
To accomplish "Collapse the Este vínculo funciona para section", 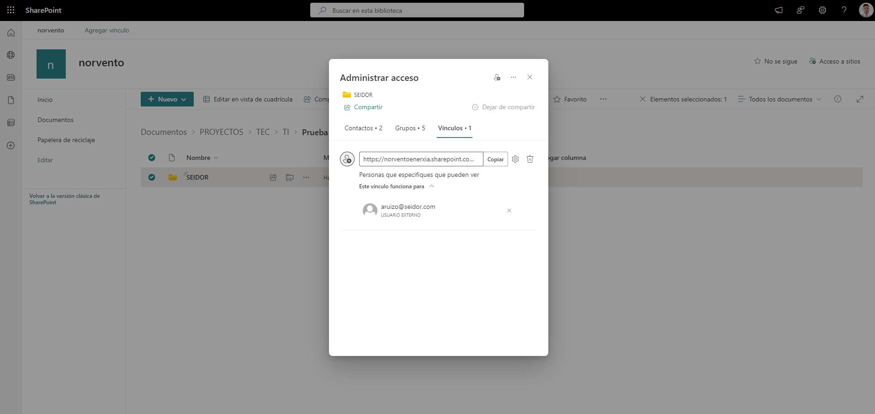I will 397,186.
